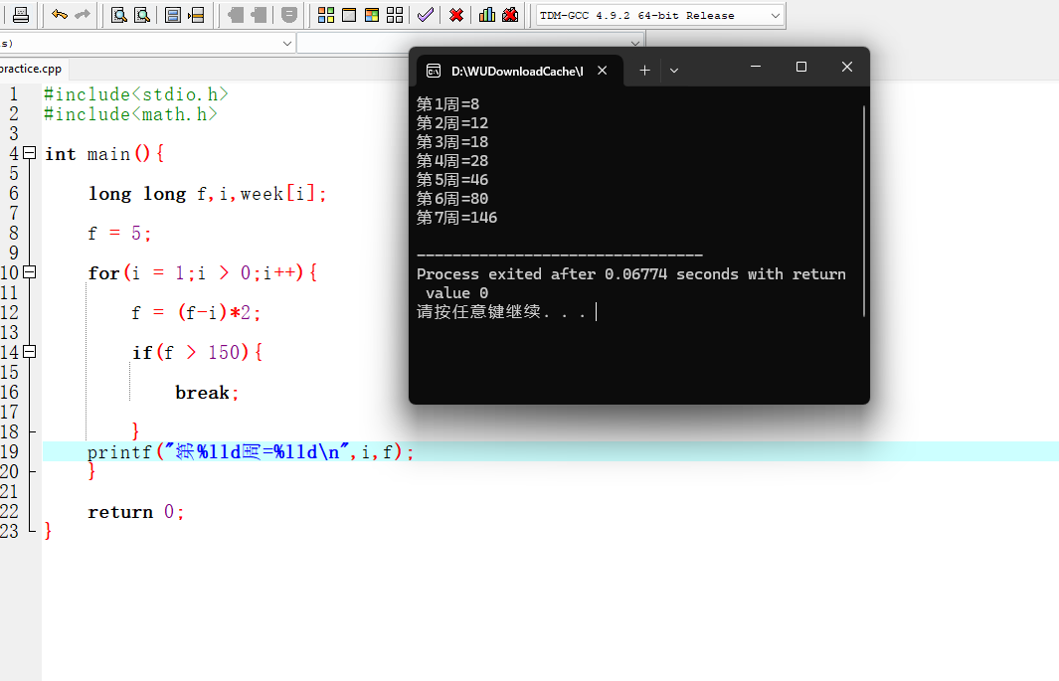Click line number 21 in gutter

click(x=10, y=491)
